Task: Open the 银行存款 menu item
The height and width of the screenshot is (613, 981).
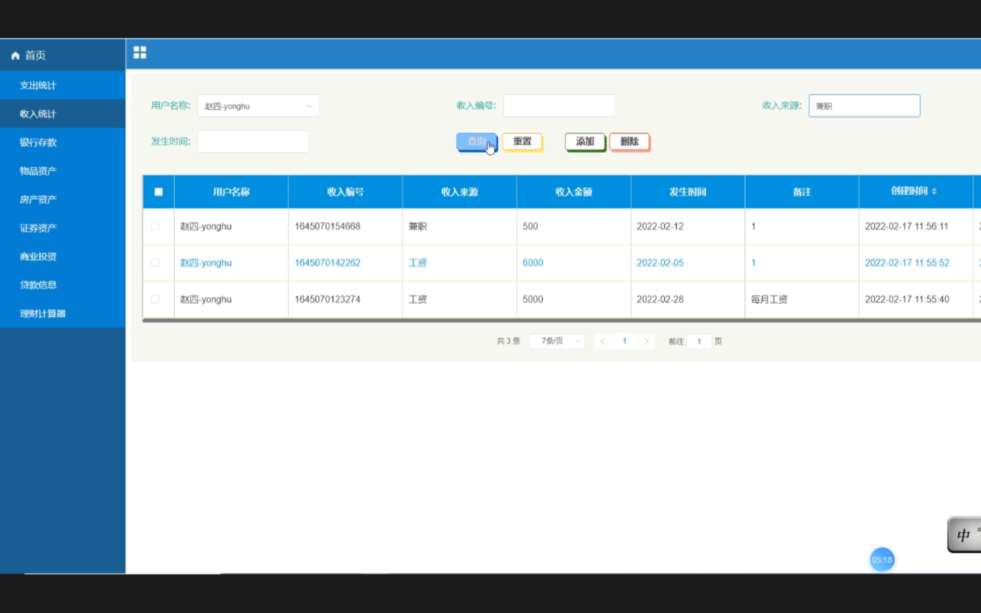Action: [x=62, y=142]
